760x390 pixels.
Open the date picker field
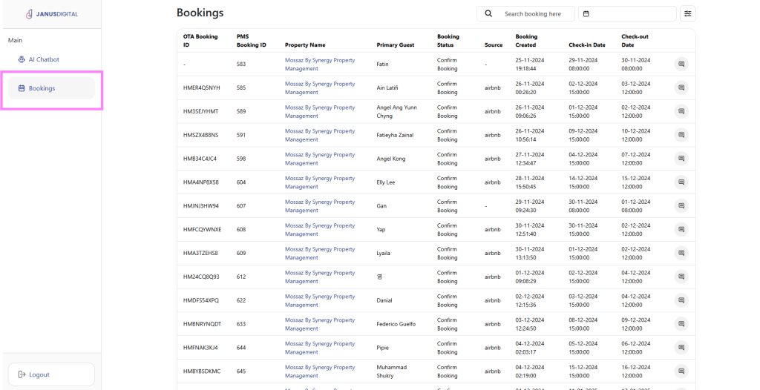(627, 13)
